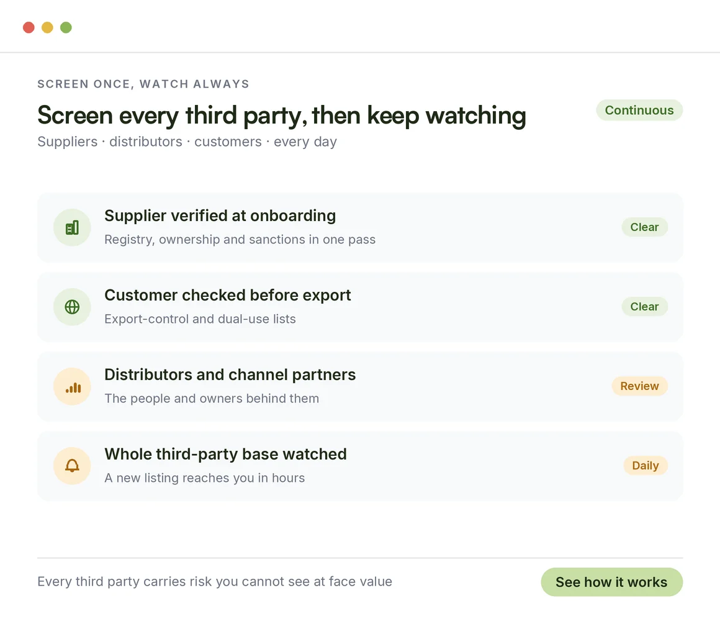Click the Daily badge on watched row
720x621 pixels.
tap(645, 465)
